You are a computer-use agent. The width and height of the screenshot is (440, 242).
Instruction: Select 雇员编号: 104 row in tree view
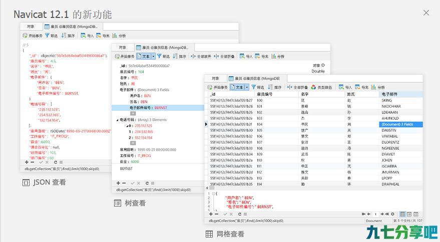point(132,72)
